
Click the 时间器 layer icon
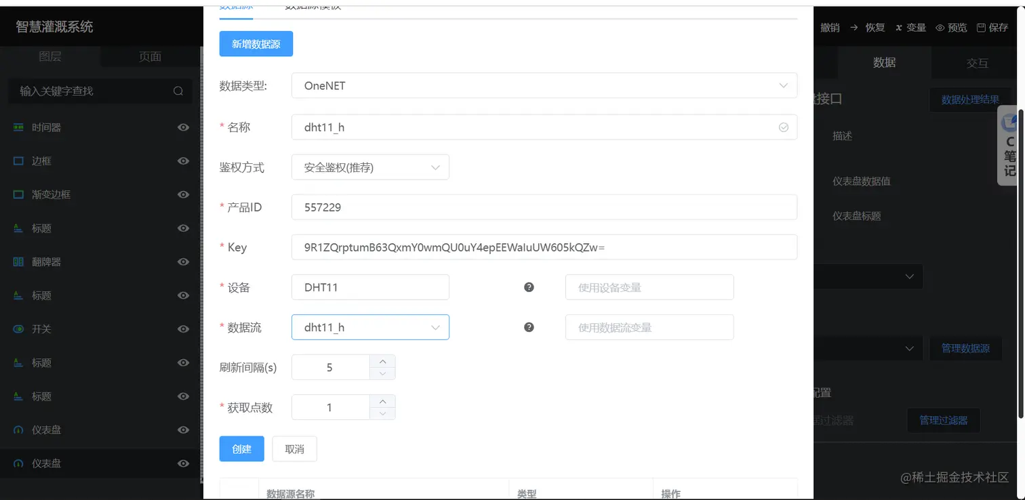coord(18,127)
